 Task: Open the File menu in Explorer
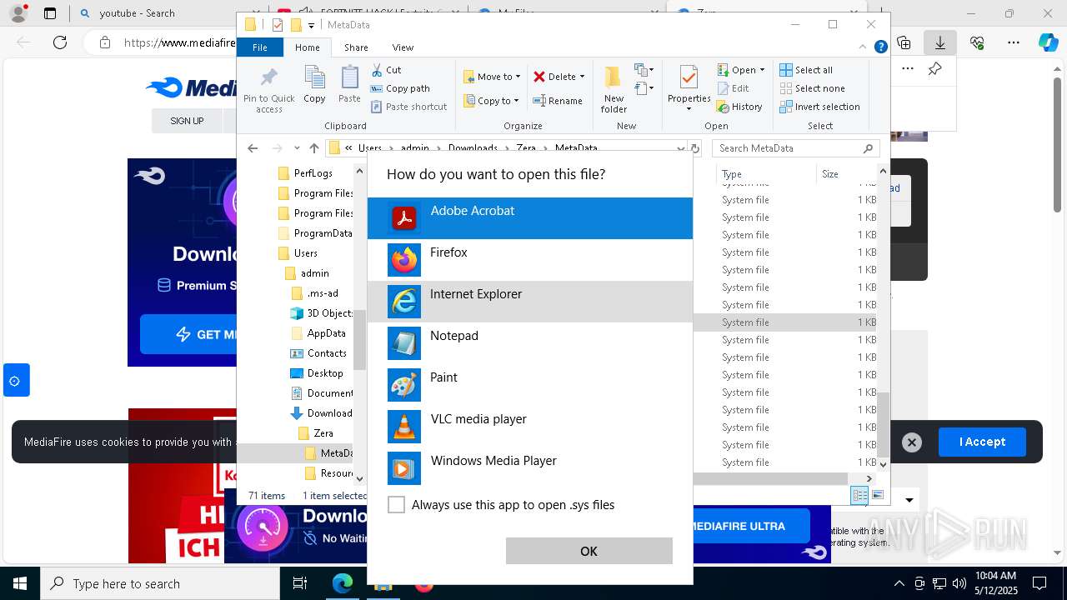coord(260,47)
